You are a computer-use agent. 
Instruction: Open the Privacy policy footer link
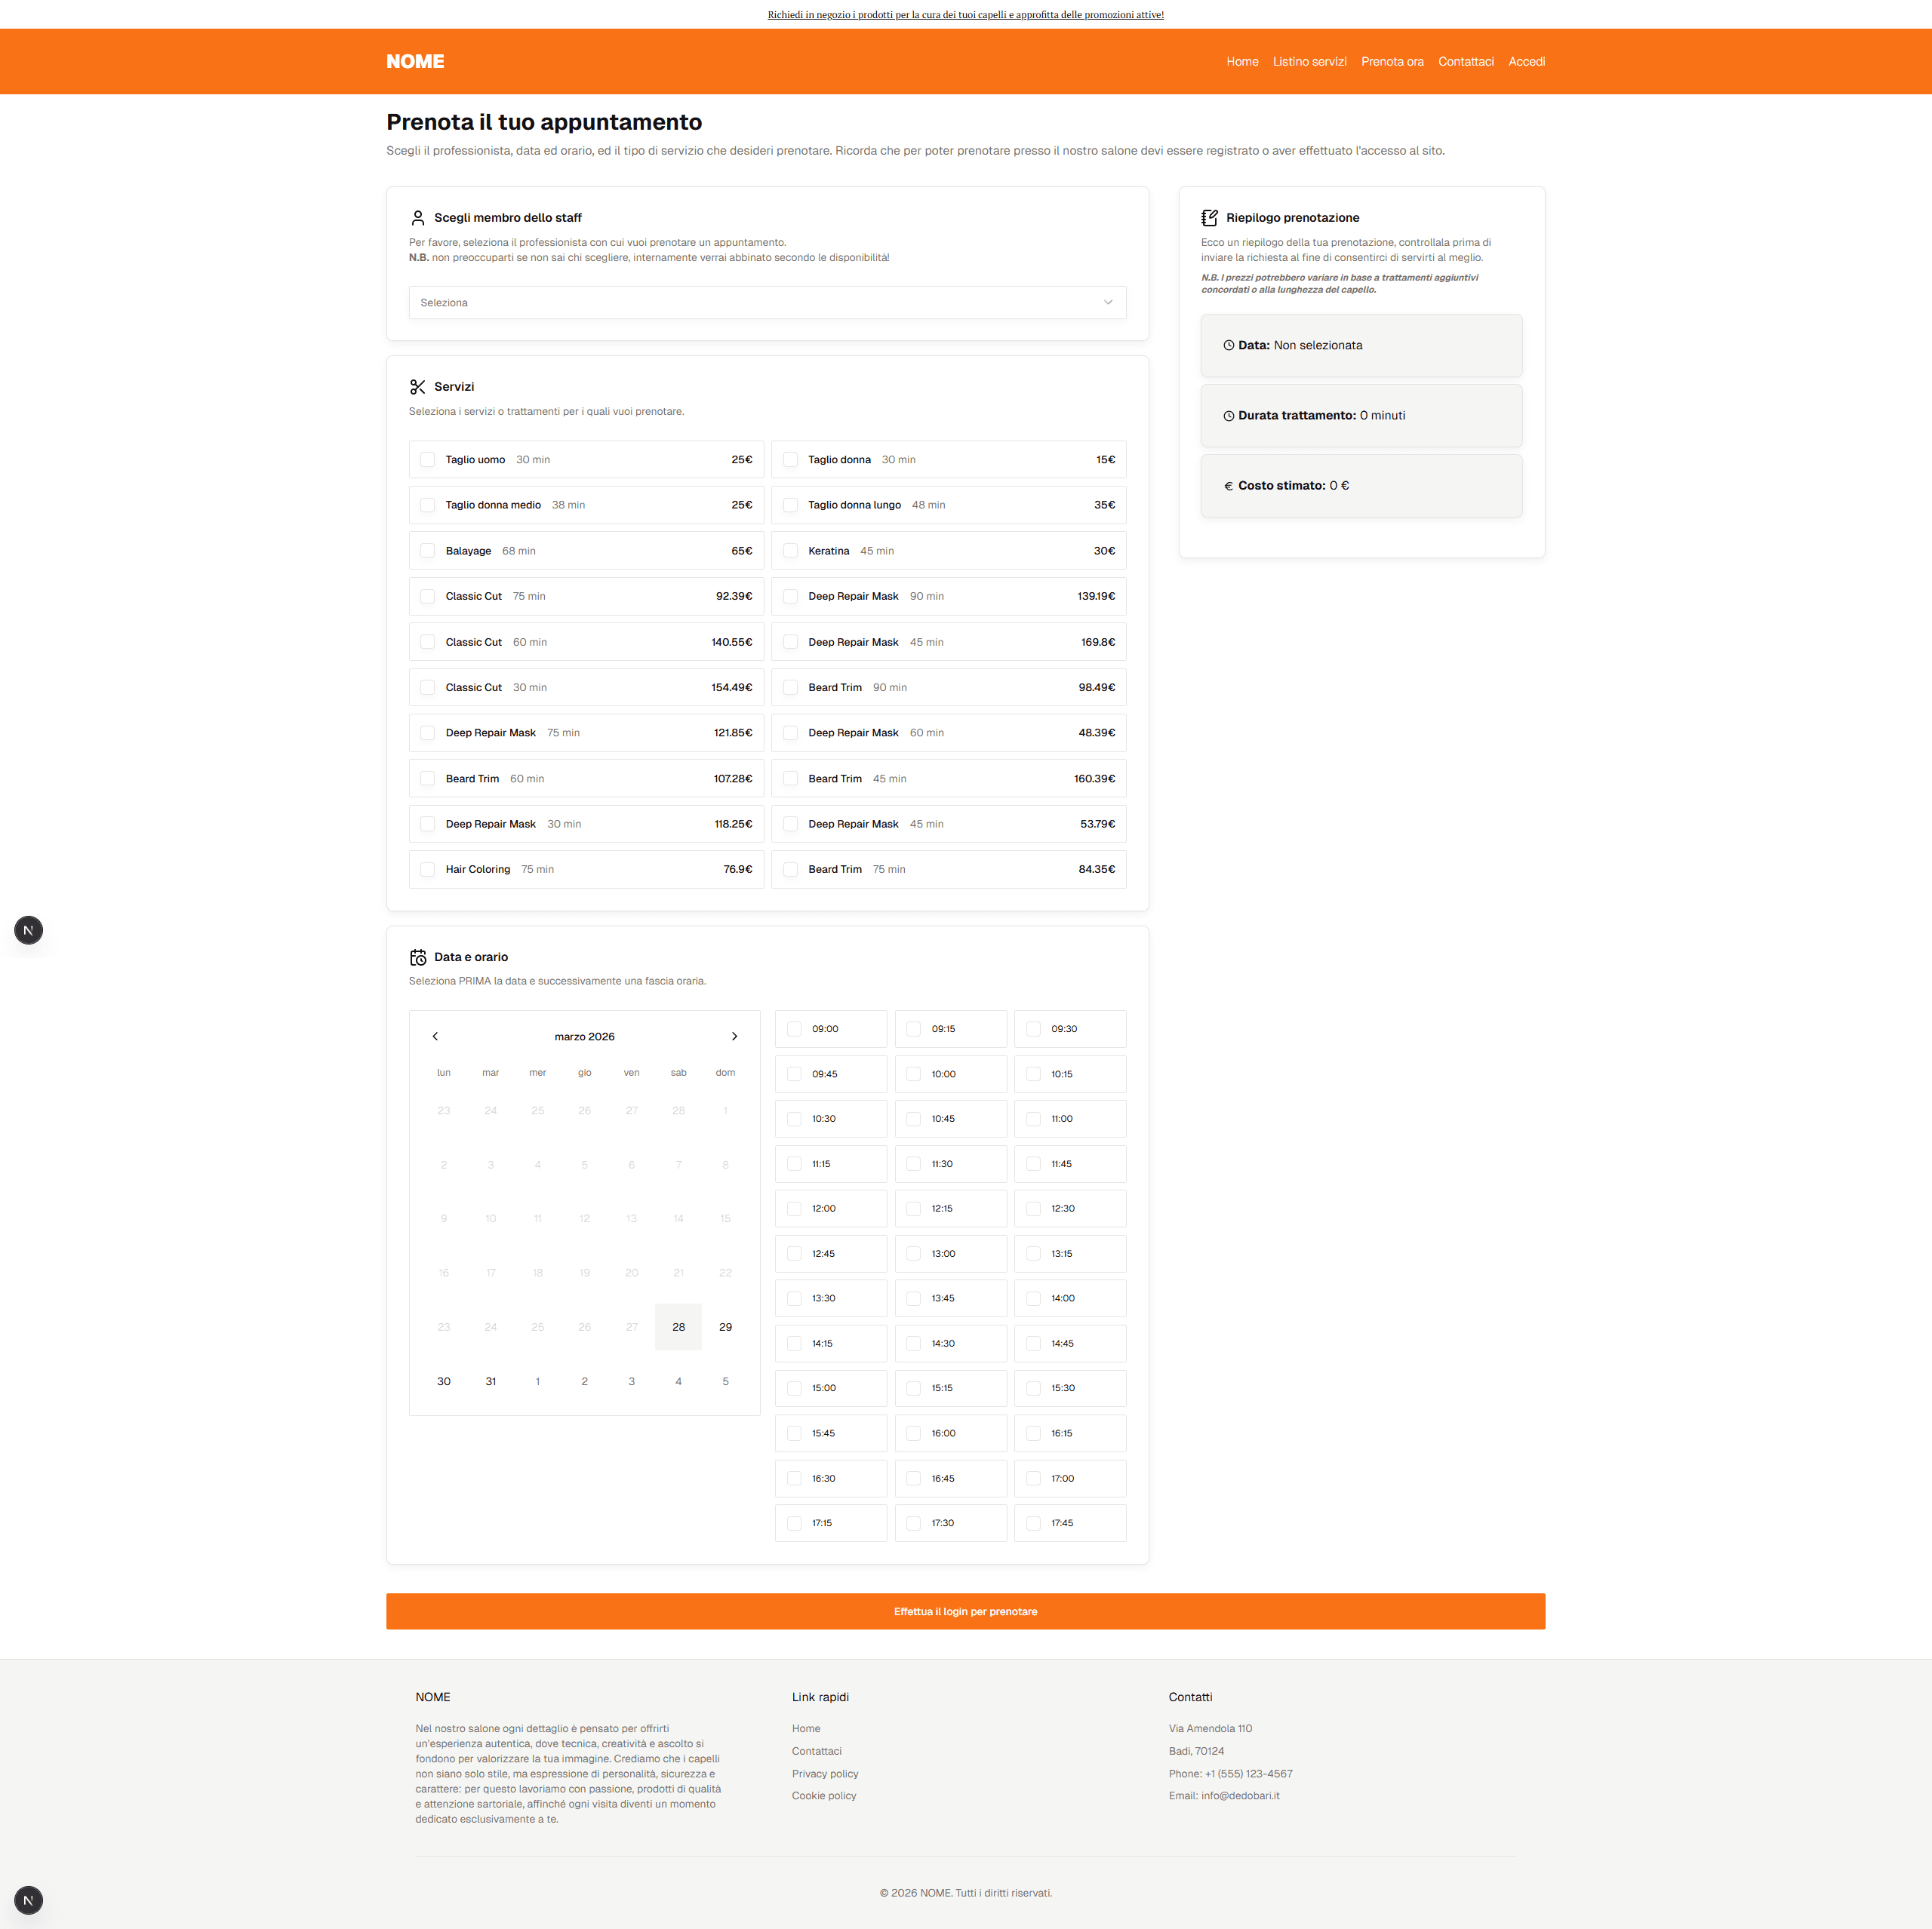(825, 1774)
